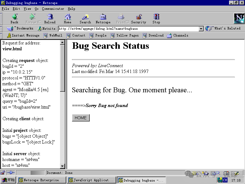The width and height of the screenshot is (245, 184).
Task: Expand the URL history dropdown arrow
Action: tap(201, 29)
